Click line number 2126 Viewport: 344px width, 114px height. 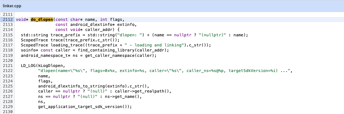pos(8,91)
